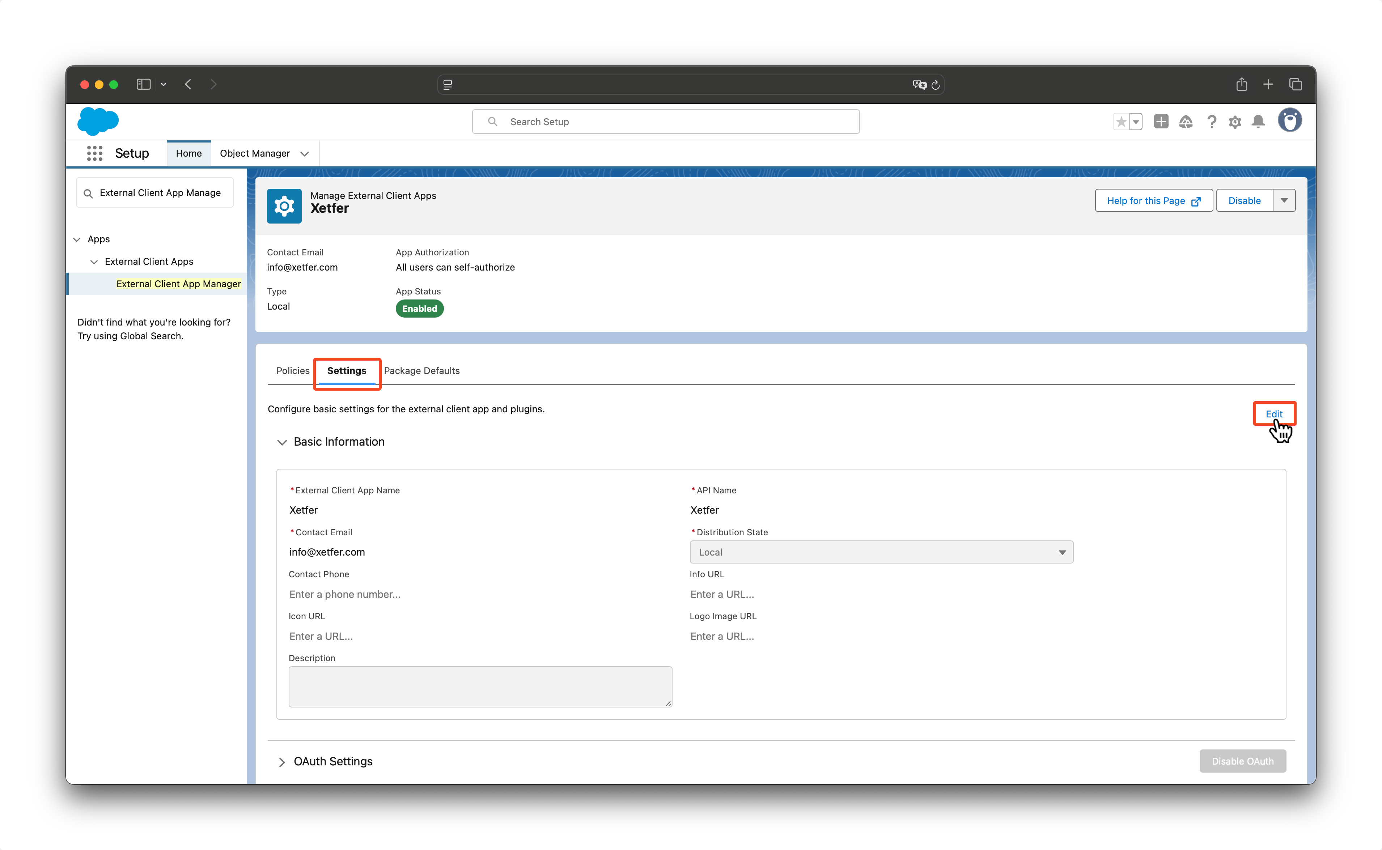
Task: Click the Edit link
Action: pyautogui.click(x=1273, y=414)
